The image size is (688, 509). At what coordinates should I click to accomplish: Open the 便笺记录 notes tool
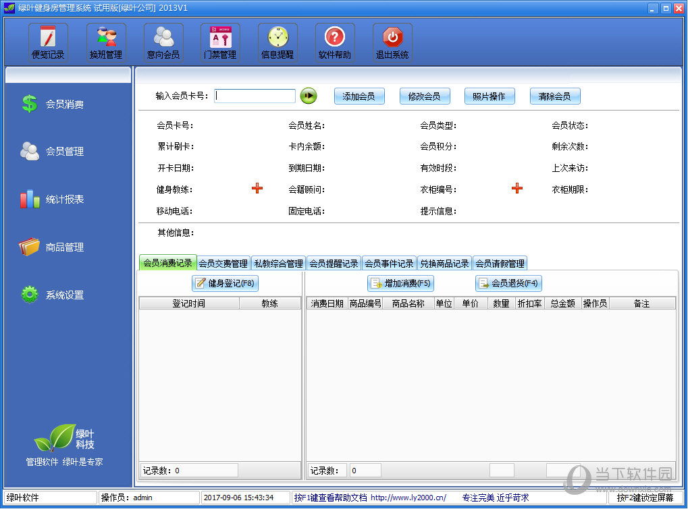click(x=48, y=42)
